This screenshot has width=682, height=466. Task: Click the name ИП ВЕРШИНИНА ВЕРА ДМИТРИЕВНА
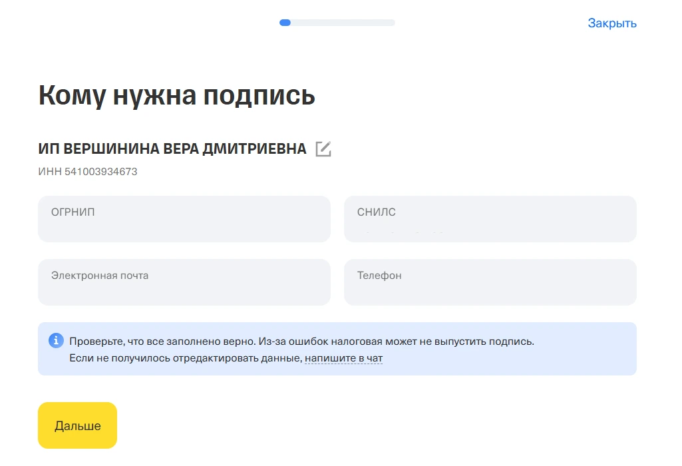click(172, 149)
